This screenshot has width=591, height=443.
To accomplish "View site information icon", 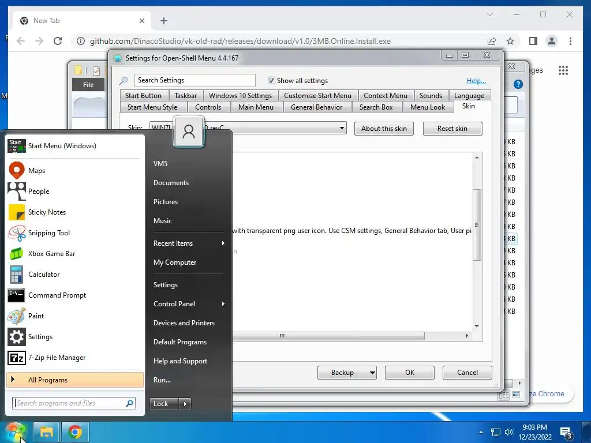I will point(81,41).
